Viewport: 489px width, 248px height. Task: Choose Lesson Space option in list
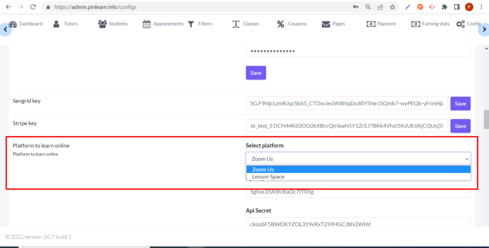pos(358,177)
